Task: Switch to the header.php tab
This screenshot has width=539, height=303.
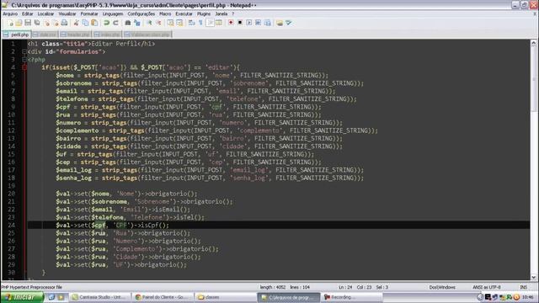Action: pyautogui.click(x=76, y=35)
